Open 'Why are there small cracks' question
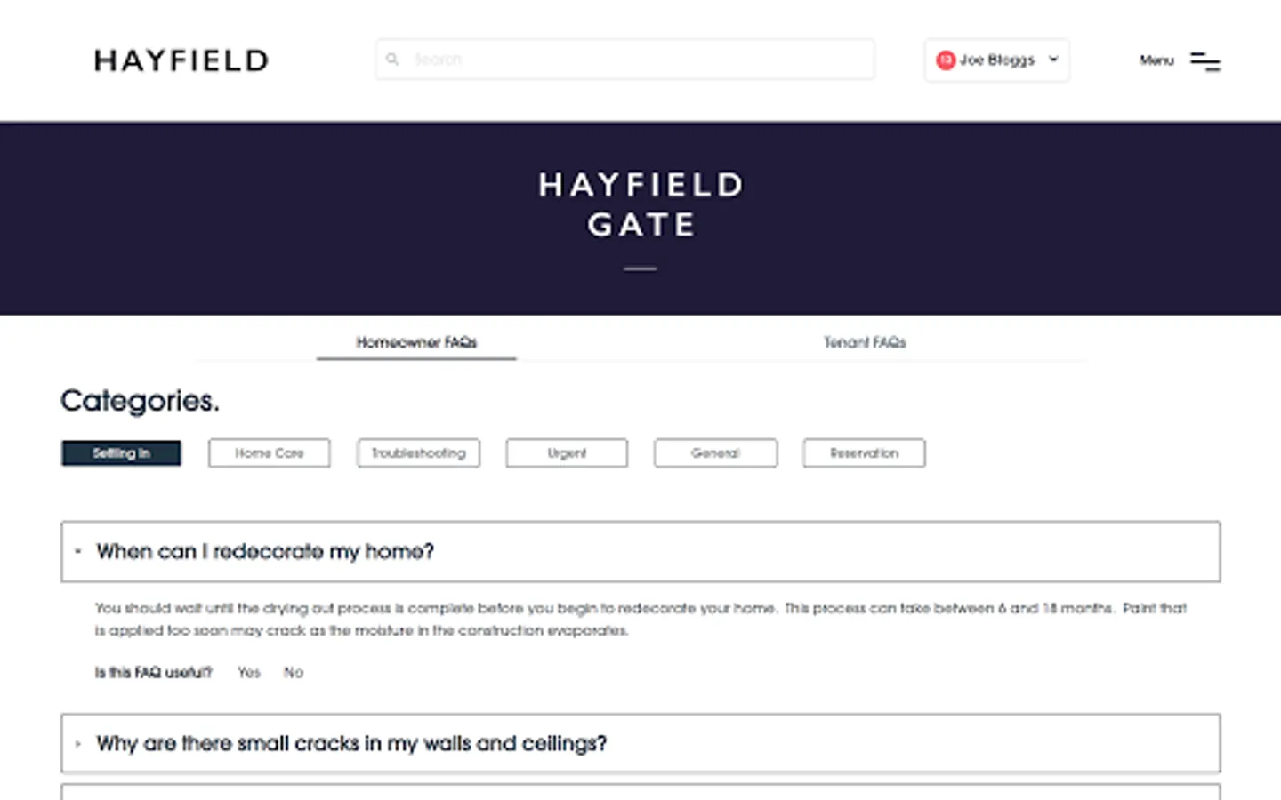Image resolution: width=1281 pixels, height=800 pixels. tap(351, 744)
